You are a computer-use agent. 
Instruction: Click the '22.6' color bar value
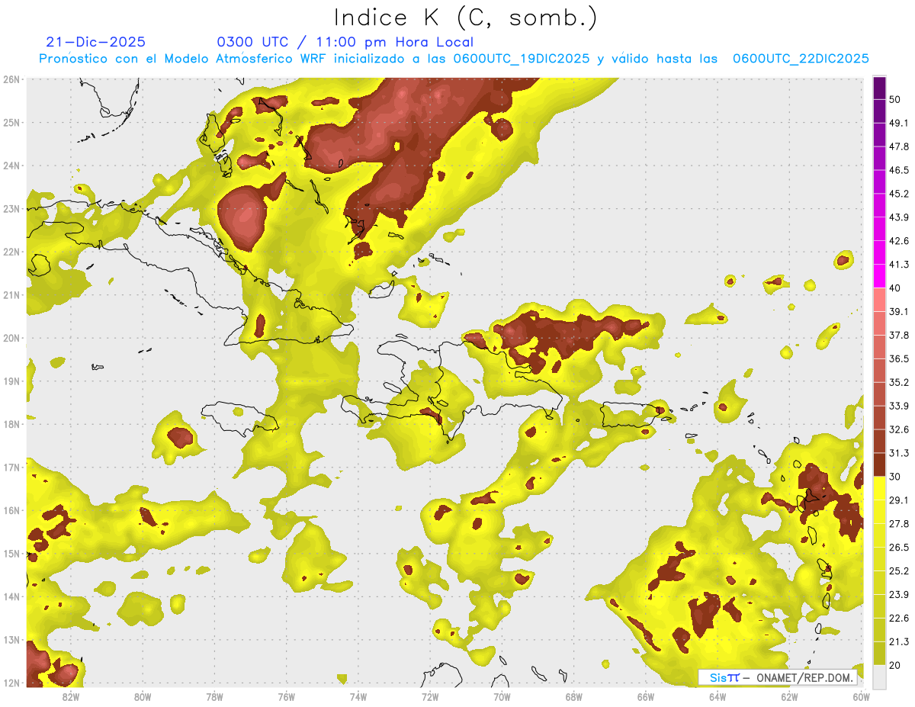(x=899, y=618)
